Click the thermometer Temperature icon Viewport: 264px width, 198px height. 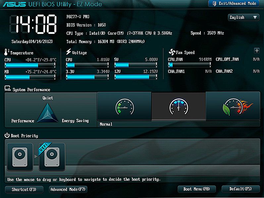[x=7, y=52]
